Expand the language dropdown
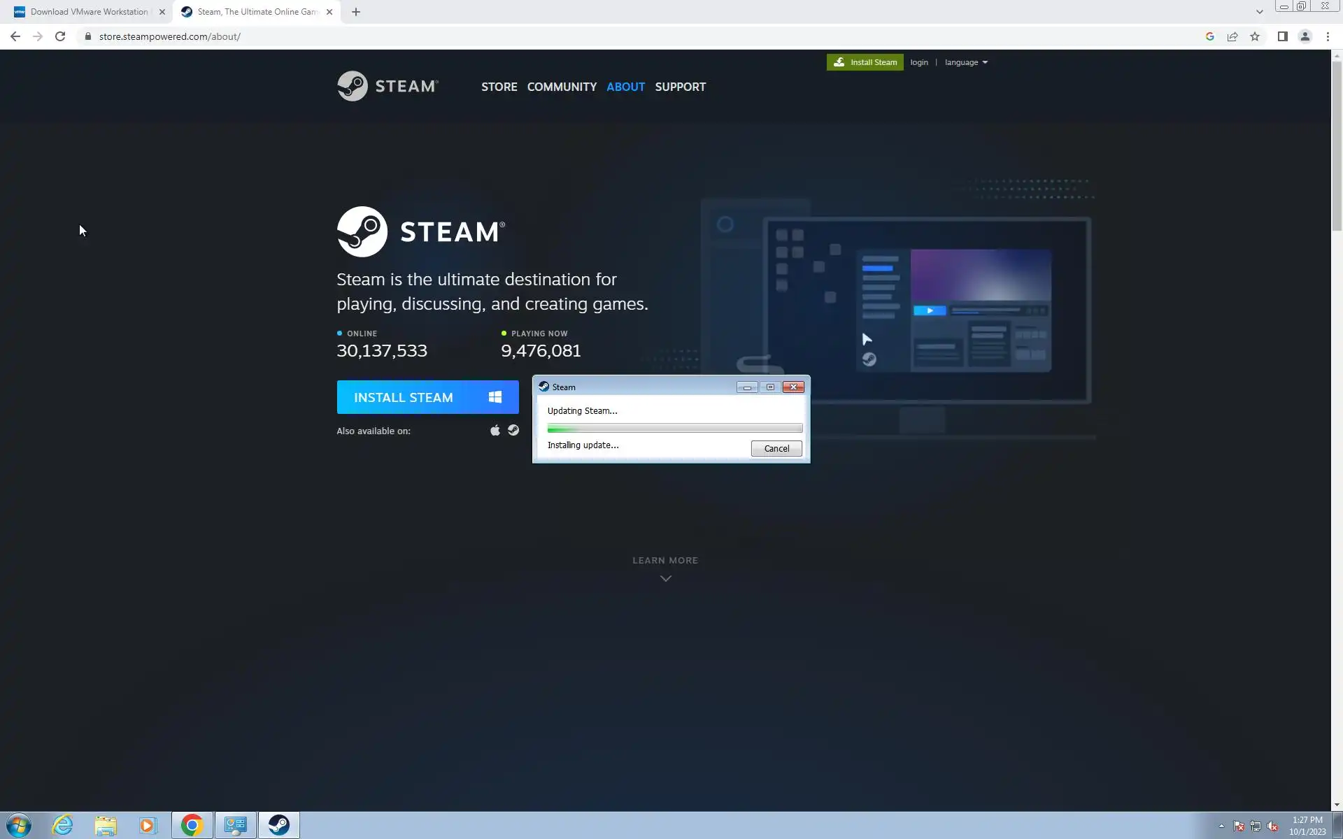Viewport: 1343px width, 839px height. [966, 62]
